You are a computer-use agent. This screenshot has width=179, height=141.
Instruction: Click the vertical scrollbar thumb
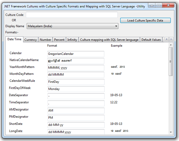(171, 61)
